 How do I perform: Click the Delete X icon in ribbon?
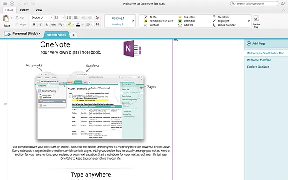[x=97, y=24]
